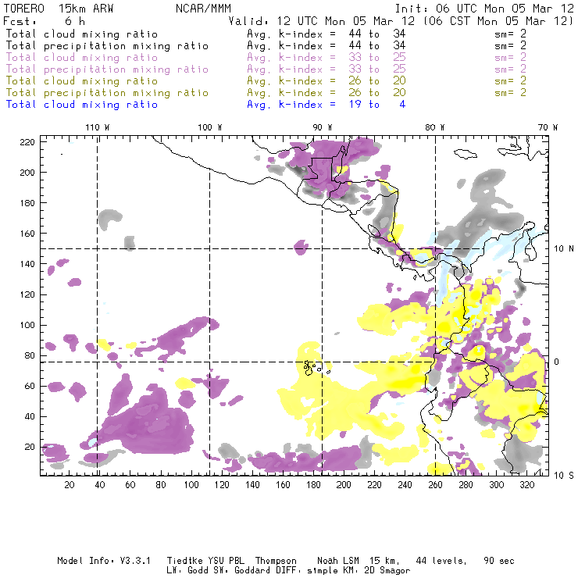Select the 140 tick on the vertical axis
Viewport: 578px width, 578px height.
(27, 264)
